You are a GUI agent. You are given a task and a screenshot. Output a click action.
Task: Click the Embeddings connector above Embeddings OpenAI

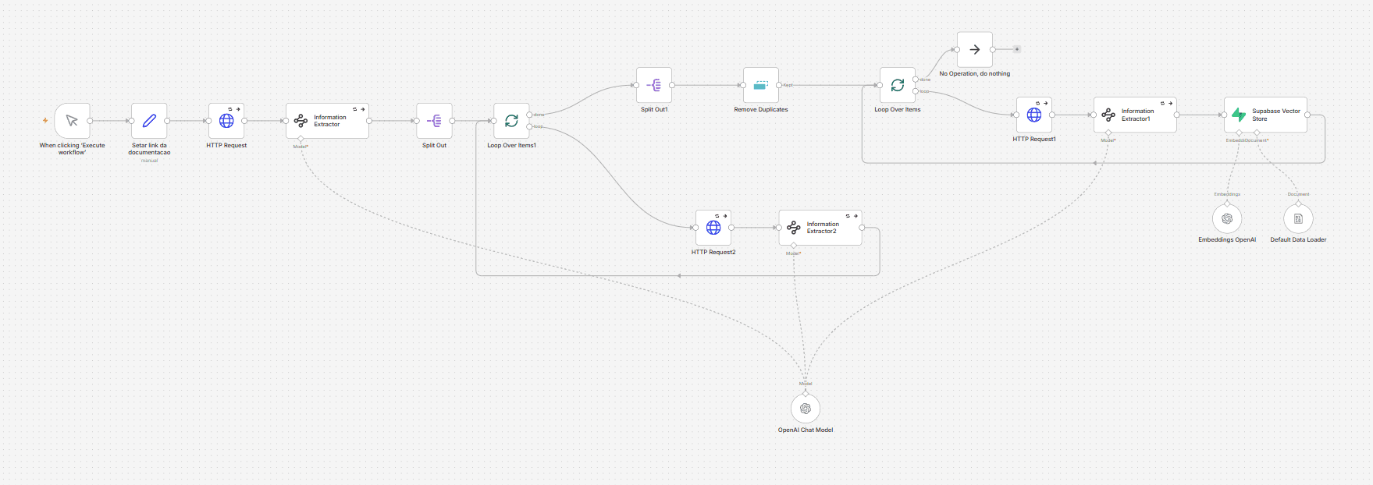[1227, 203]
